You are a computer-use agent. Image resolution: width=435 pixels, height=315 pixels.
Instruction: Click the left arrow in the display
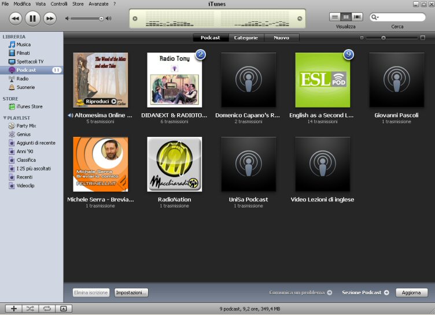(x=135, y=18)
